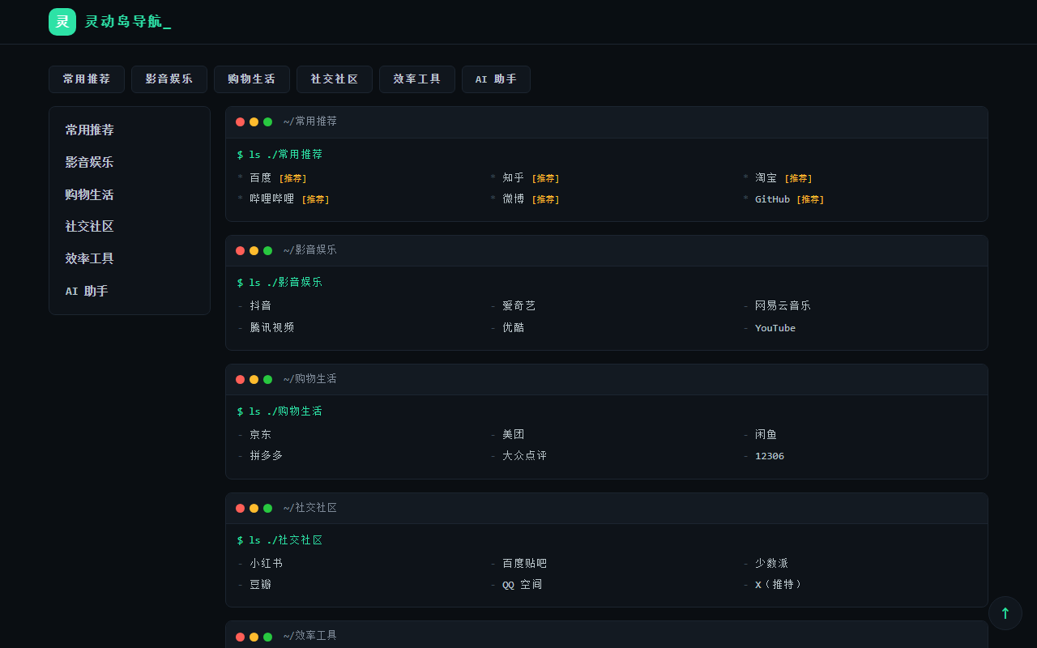Click the '$ ls ./常用推荐' command line
The width and height of the screenshot is (1037, 648).
pos(280,155)
